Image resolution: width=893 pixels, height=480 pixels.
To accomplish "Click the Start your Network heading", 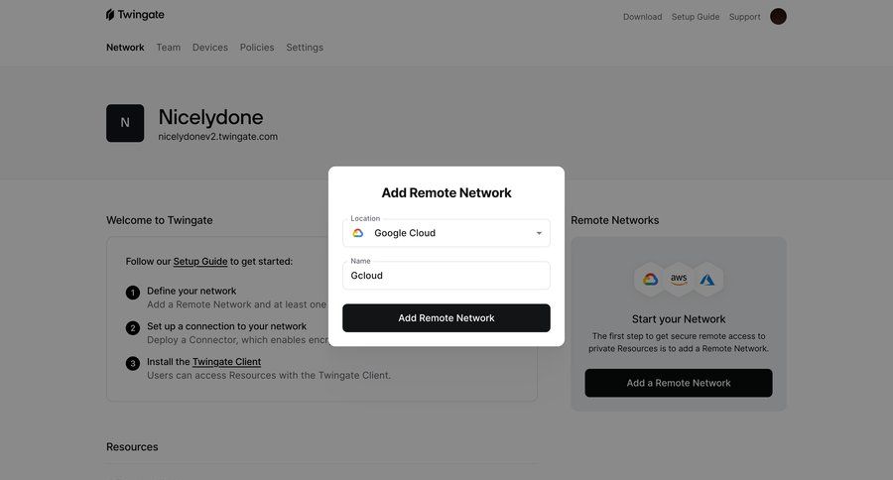I will click(x=679, y=319).
